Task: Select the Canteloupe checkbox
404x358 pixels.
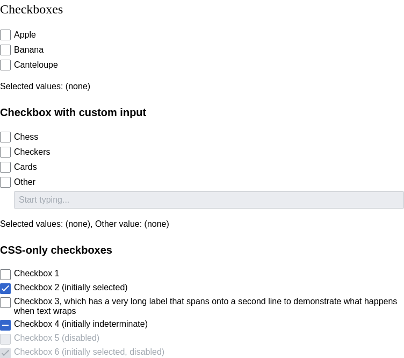Action: (5, 65)
